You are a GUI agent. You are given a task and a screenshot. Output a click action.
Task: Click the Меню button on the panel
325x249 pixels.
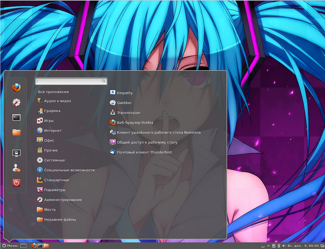[10, 246]
